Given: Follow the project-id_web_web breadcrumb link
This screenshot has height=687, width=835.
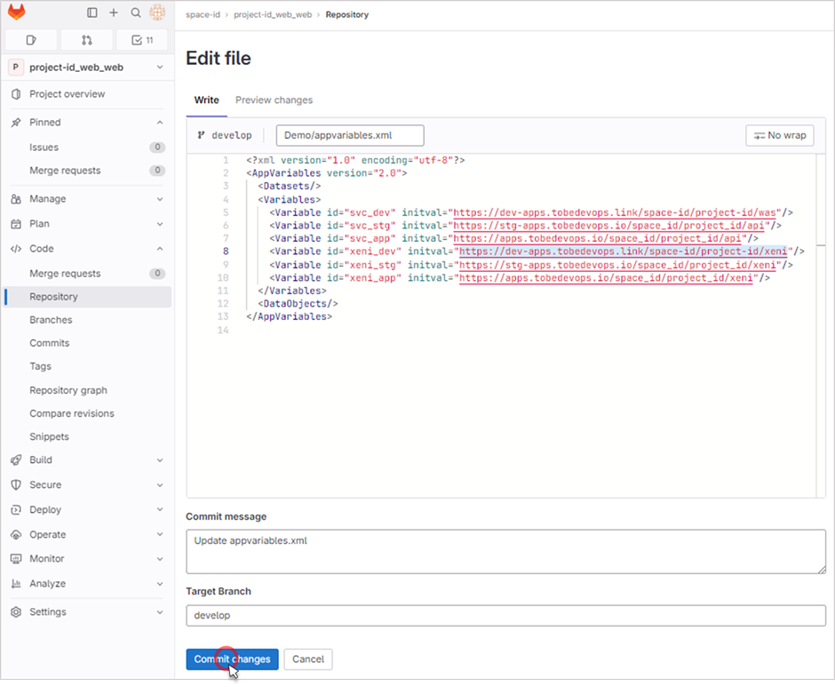Looking at the screenshot, I should [273, 14].
